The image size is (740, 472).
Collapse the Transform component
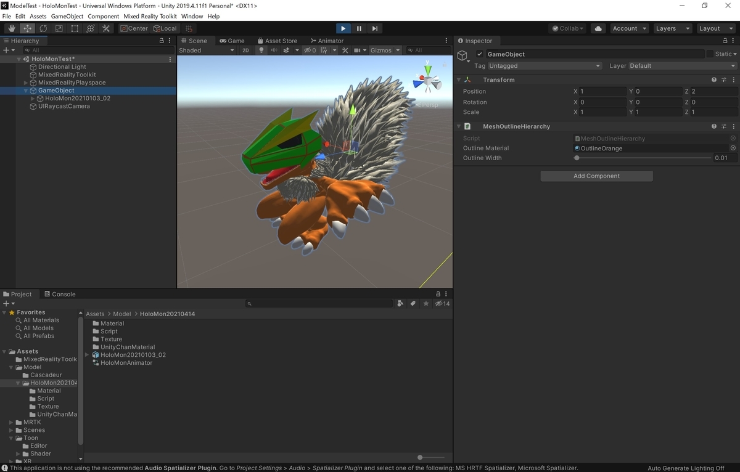point(458,79)
